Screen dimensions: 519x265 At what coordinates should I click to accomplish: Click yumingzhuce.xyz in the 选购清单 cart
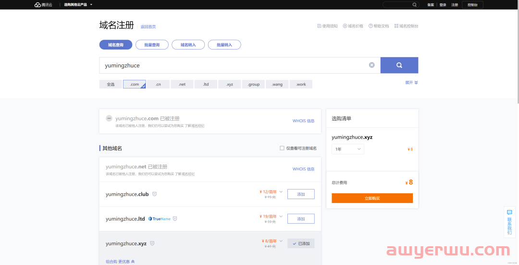tap(352, 137)
